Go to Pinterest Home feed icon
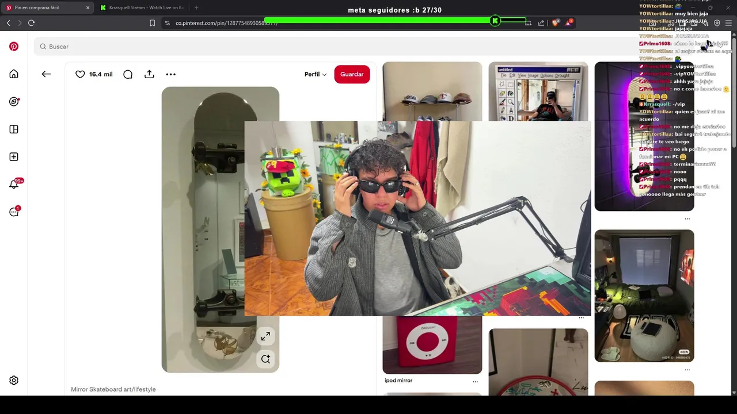 14,74
